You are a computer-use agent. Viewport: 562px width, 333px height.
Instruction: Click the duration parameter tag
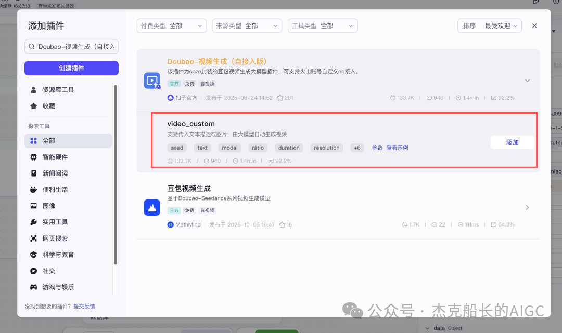pos(289,148)
